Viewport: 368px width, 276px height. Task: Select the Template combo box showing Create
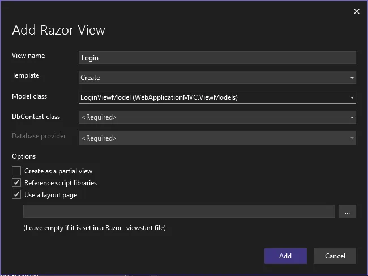(212, 78)
